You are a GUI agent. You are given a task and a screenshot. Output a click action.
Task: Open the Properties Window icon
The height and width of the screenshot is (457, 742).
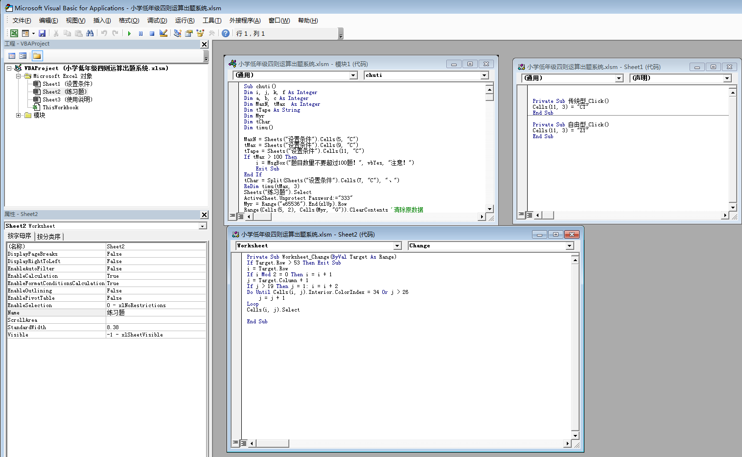click(x=188, y=33)
